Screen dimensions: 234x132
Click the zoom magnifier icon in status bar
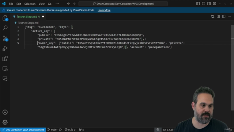click(x=158, y=130)
